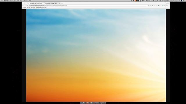Open a new browser tab
Image resolution: width=186 pixels, height=104 pixels.
tap(62, 3)
